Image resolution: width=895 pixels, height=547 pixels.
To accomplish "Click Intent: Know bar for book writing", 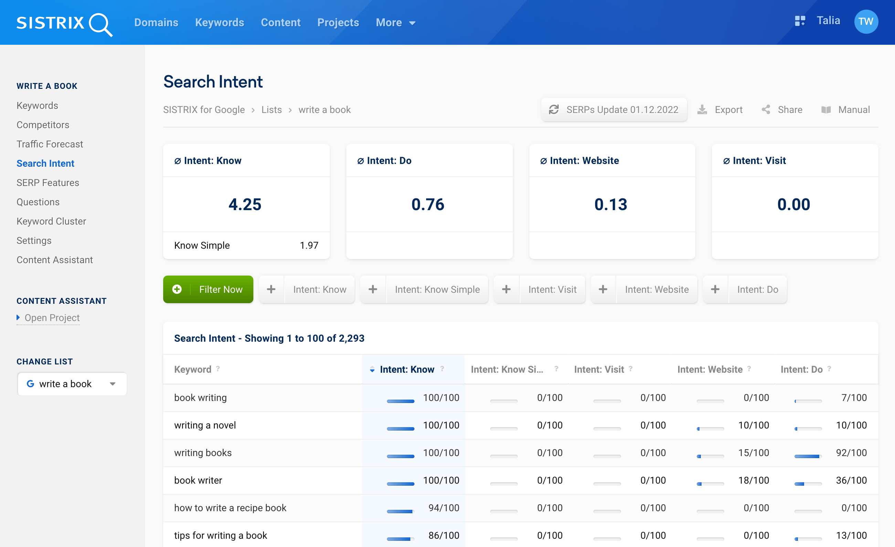I will 401,401.
